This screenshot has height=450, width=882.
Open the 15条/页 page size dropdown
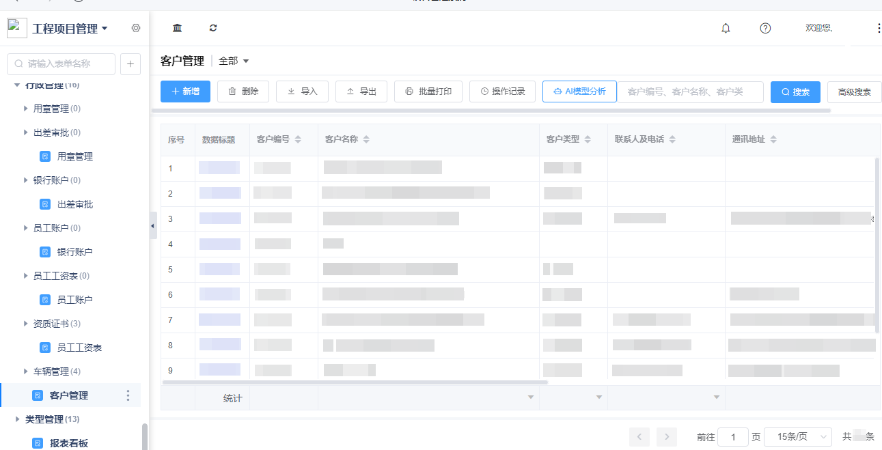coord(797,436)
